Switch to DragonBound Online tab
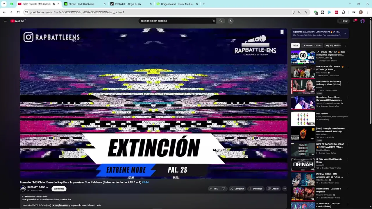 pyautogui.click(x=177, y=4)
